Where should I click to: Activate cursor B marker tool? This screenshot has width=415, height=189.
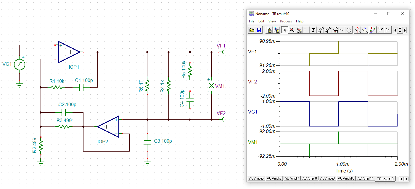click(x=365, y=30)
